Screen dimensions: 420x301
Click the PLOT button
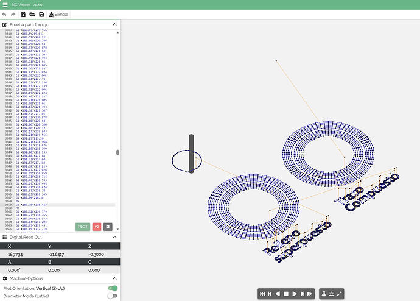[x=83, y=227]
